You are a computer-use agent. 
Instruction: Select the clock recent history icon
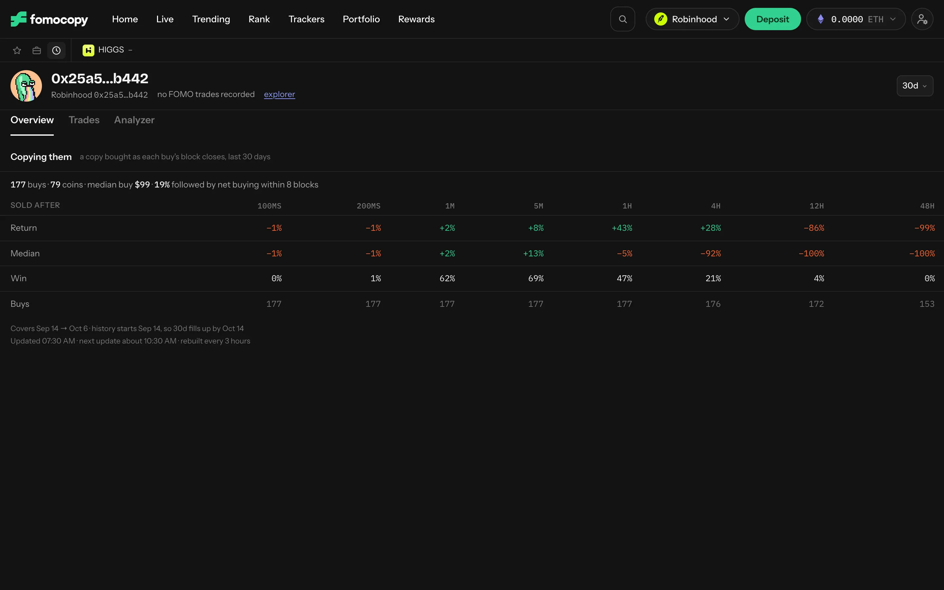[57, 50]
